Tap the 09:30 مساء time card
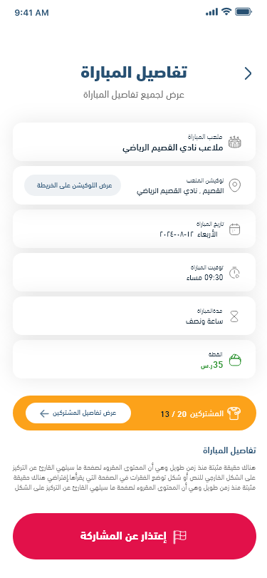Screen dimensions: 267x578 [x=134, y=272]
